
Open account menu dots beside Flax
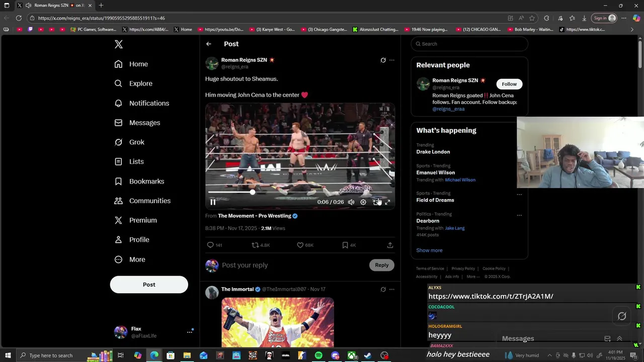click(x=190, y=332)
